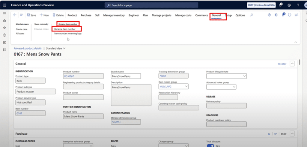The image size is (307, 147).
Task: Open Modules list icon in sidebar
Action: (x=4, y=50)
